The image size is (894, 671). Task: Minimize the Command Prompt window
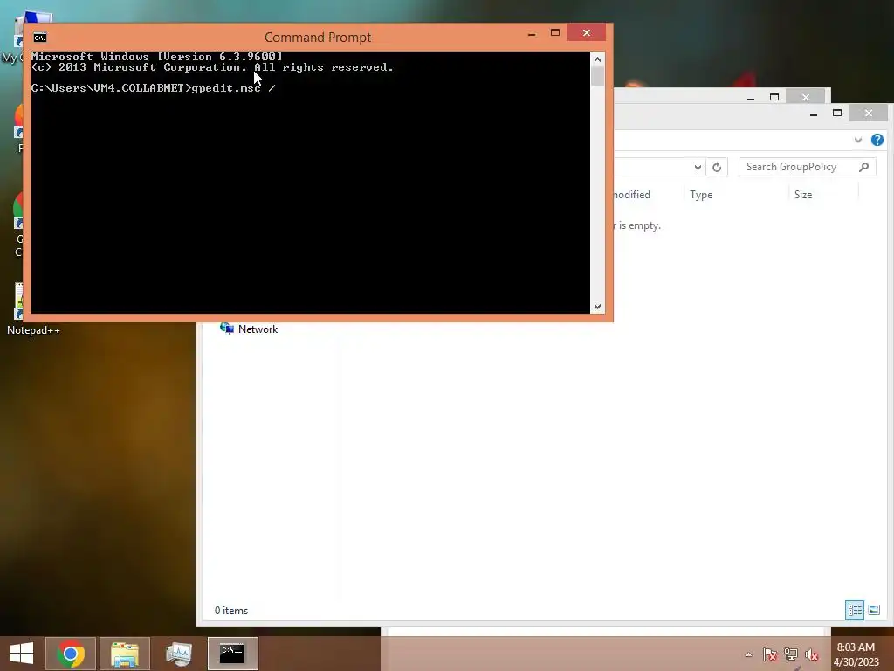(532, 33)
